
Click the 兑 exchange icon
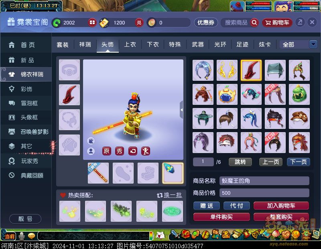[x=139, y=22]
